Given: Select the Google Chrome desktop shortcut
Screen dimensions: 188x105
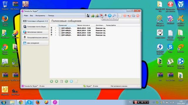Looking at the screenshot, I should click(5, 49).
